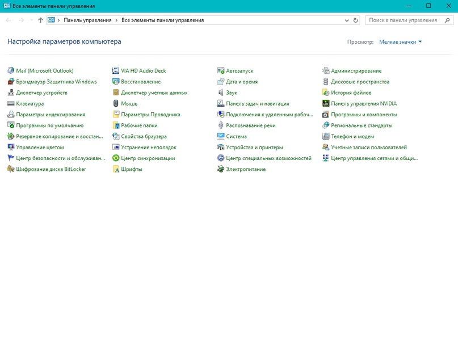This screenshot has width=458, height=345.
Task: Click the Back navigation arrow
Action: tap(9, 20)
